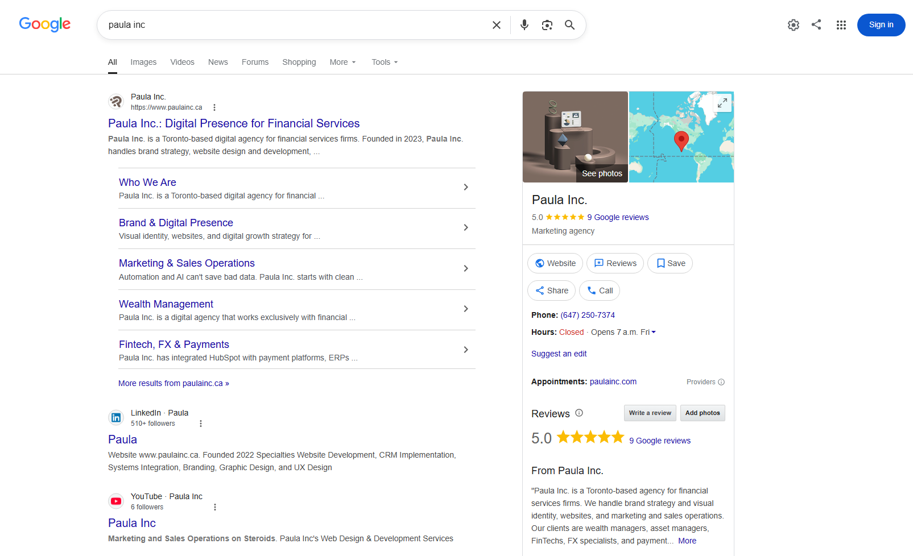Open the Paula LinkedIn result title

(x=122, y=439)
